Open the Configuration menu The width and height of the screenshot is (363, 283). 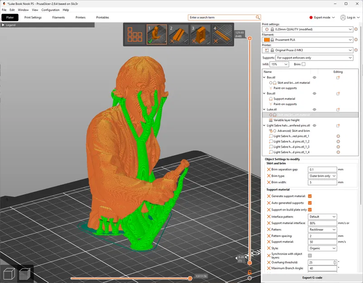pyautogui.click(x=50, y=10)
